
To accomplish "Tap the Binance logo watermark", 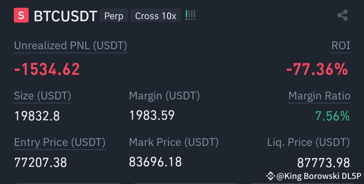I will 270,176.
